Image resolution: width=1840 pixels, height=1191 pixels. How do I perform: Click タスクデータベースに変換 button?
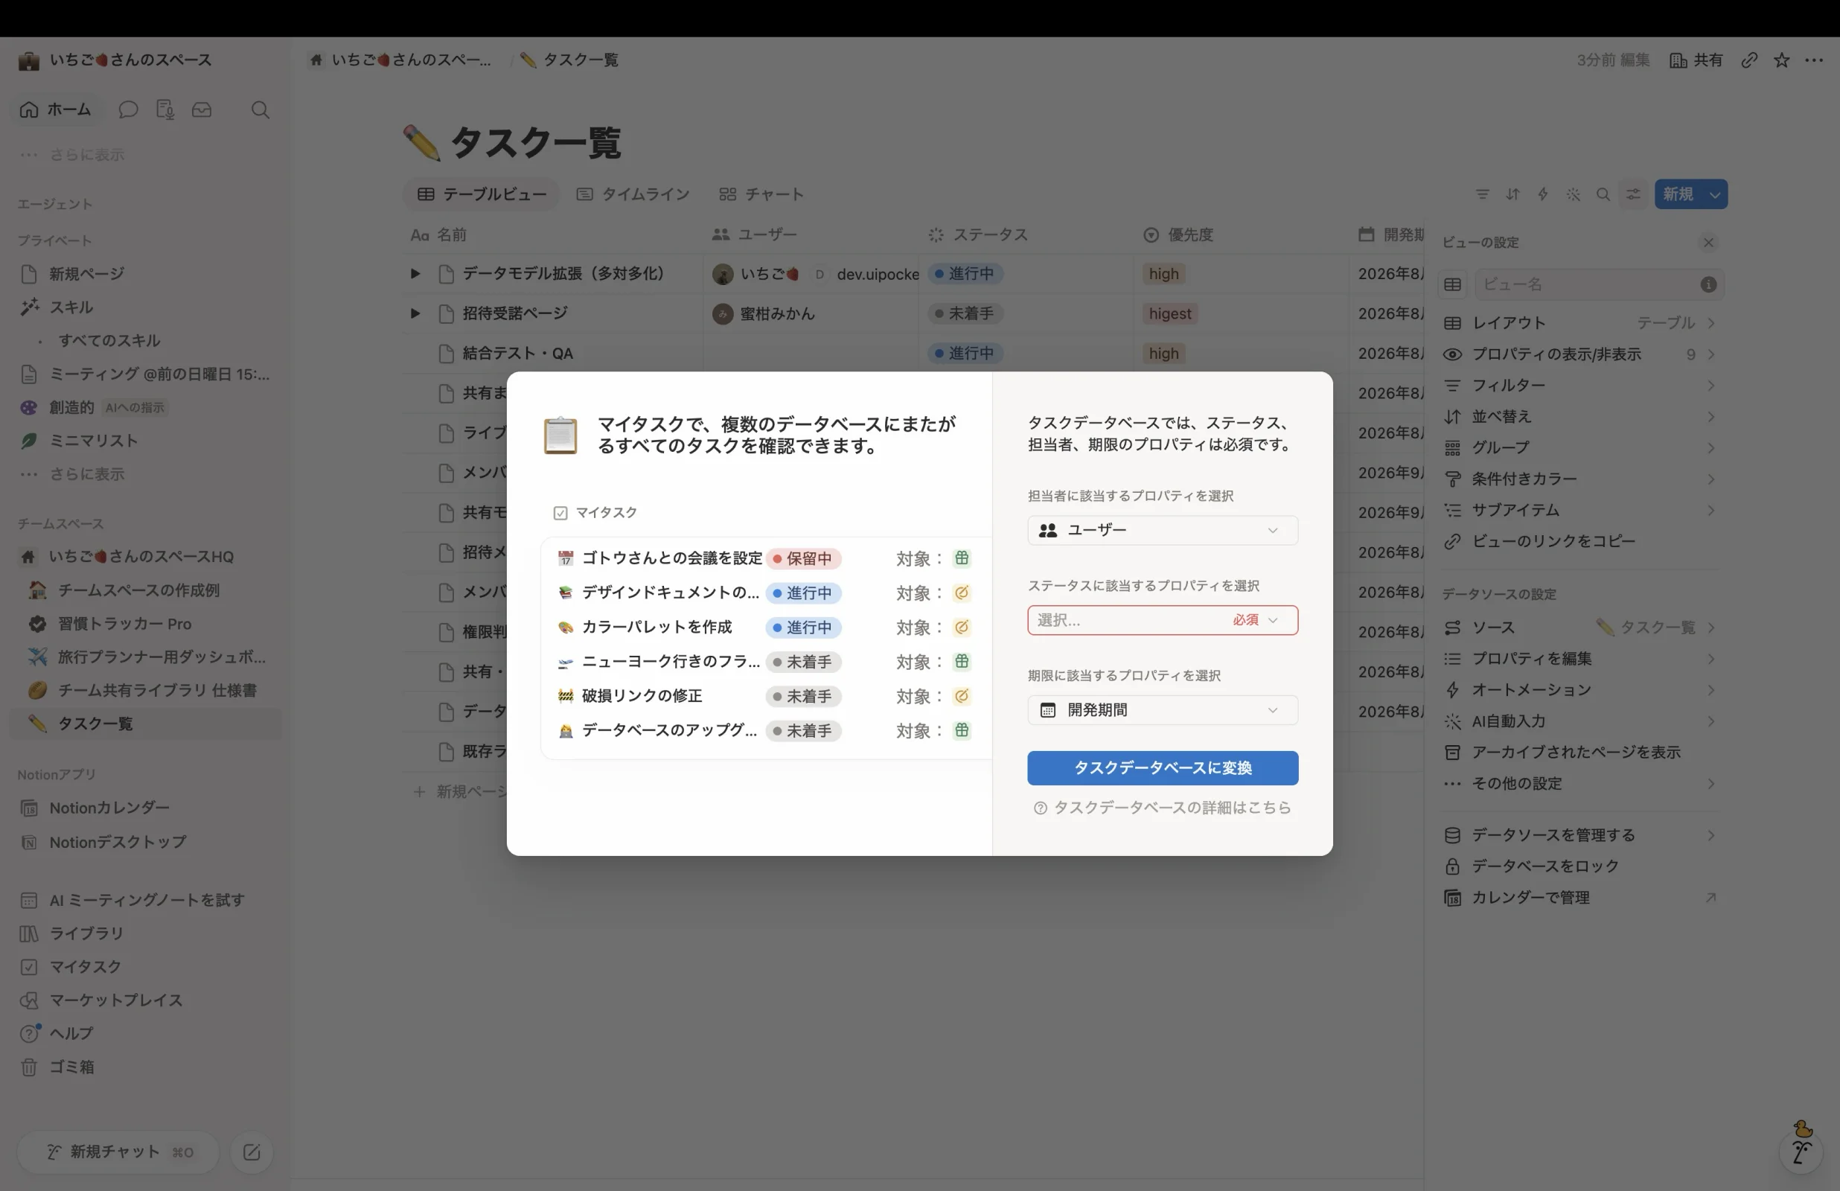[x=1163, y=768]
